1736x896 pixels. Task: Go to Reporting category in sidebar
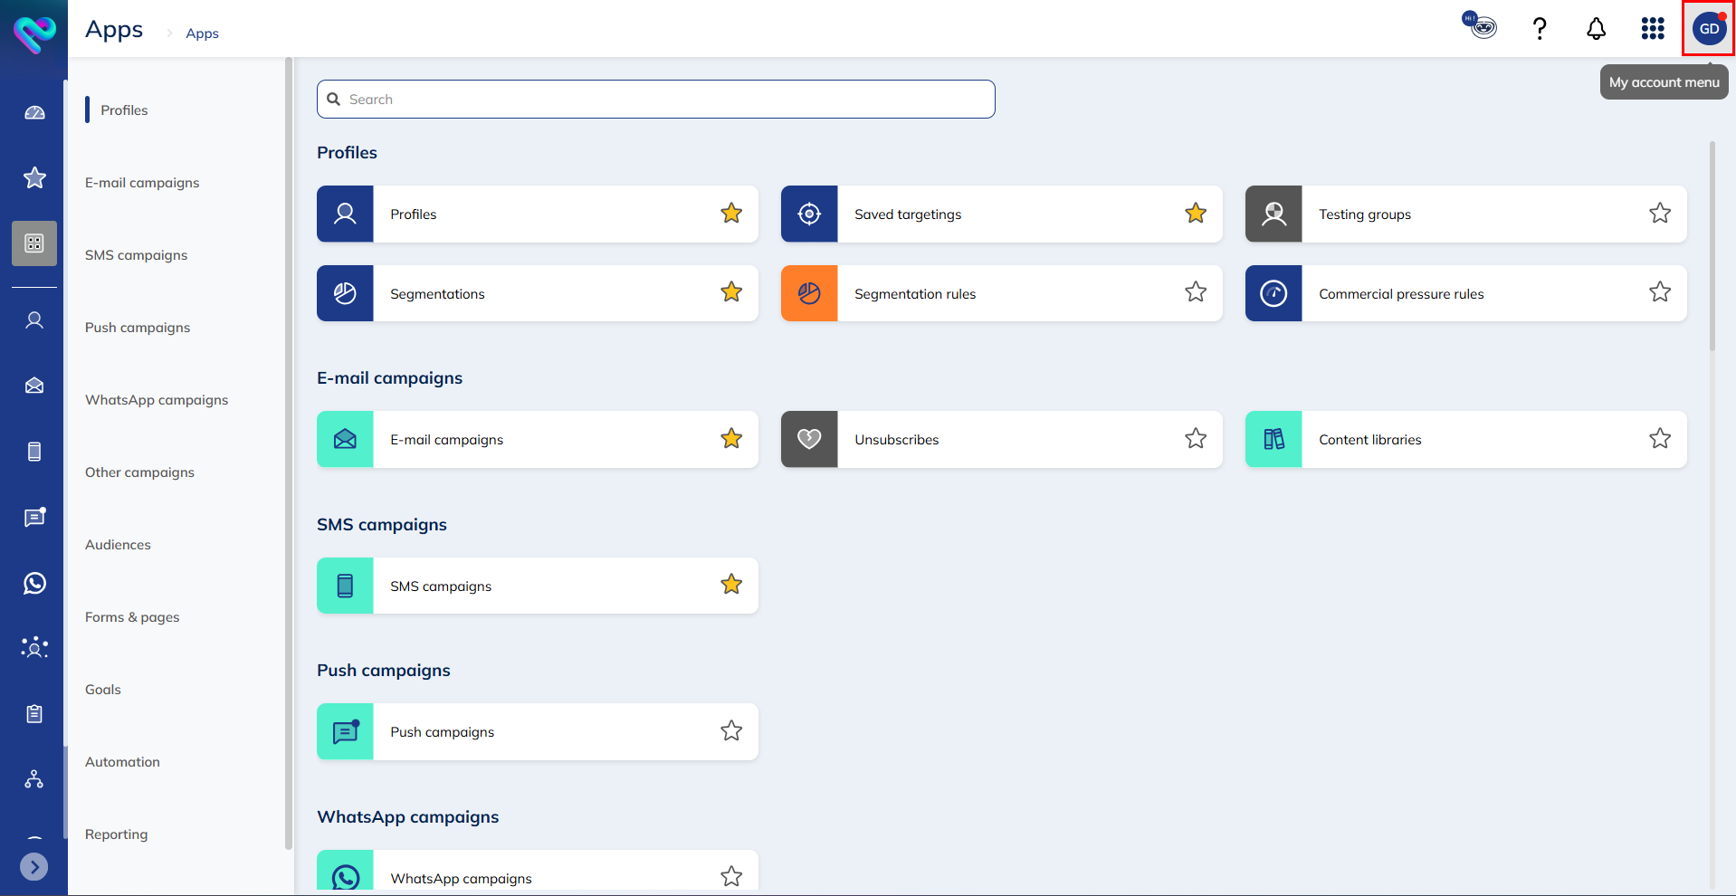click(116, 834)
